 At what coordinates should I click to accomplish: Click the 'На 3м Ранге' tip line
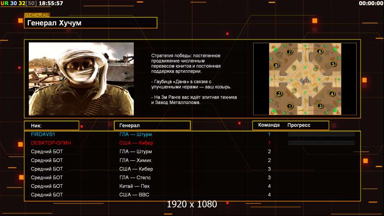pyautogui.click(x=194, y=100)
